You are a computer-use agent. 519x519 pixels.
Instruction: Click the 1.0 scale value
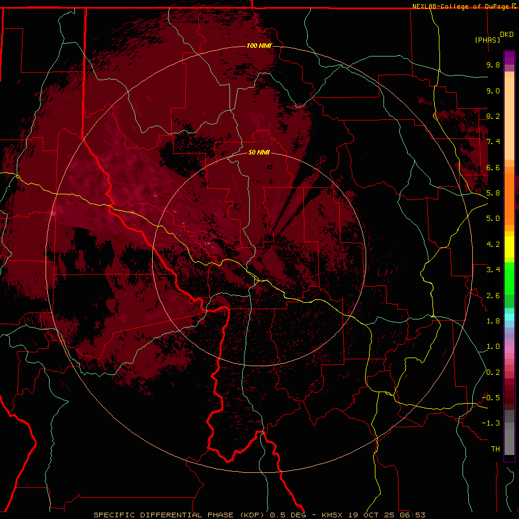click(x=493, y=347)
